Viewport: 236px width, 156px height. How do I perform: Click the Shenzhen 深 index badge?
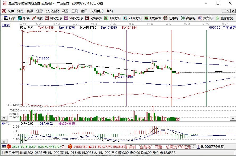tap(70, 146)
